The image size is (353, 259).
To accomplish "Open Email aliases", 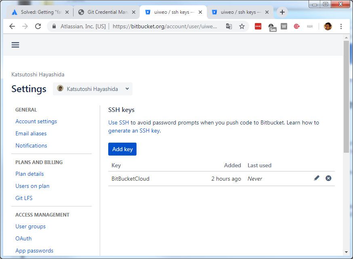I will point(31,133).
